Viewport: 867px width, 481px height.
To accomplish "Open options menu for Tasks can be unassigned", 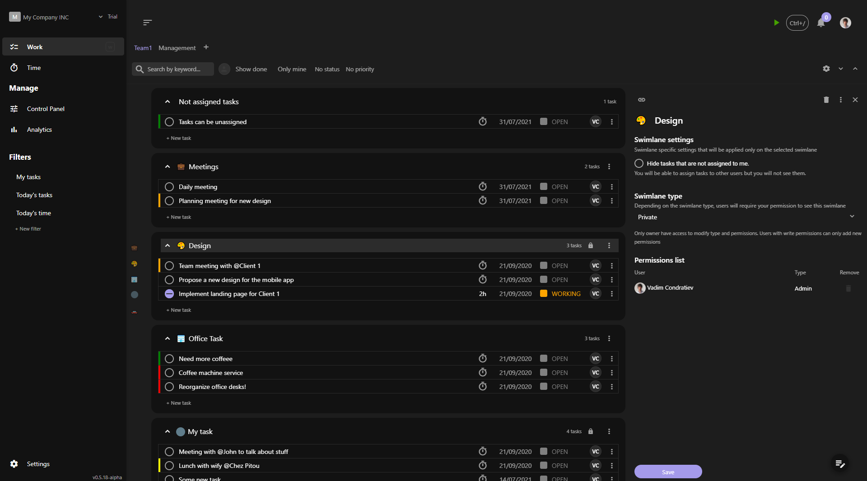I will [612, 122].
